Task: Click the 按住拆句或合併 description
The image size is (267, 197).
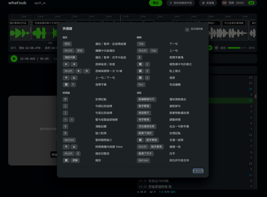Action: pyautogui.click(x=179, y=160)
